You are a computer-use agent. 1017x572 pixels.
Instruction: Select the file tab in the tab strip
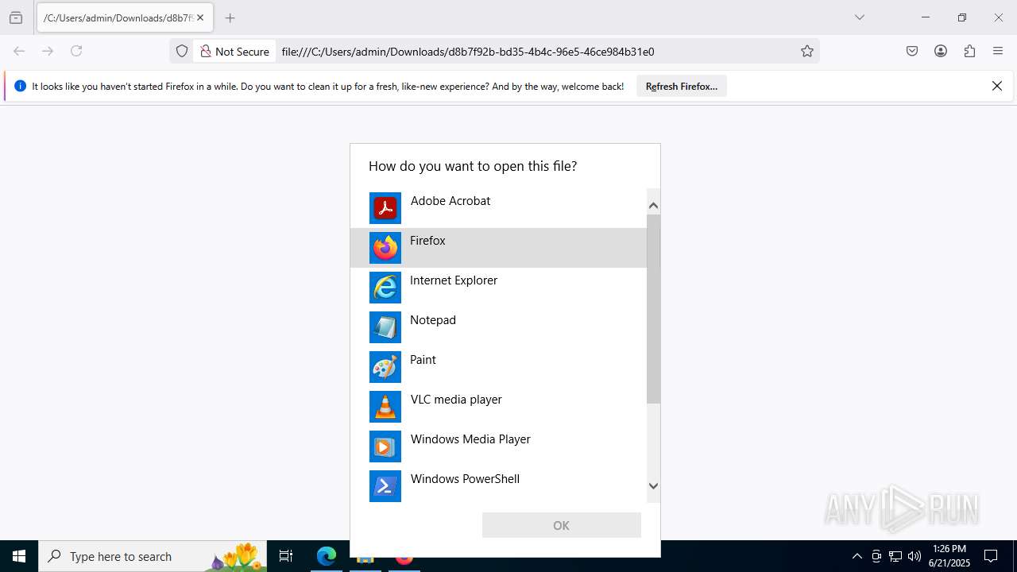coord(125,17)
